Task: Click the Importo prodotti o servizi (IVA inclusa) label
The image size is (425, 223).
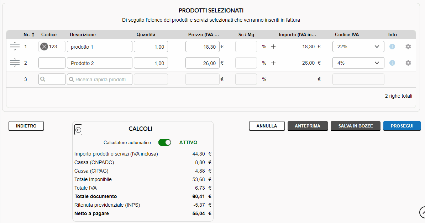Action: pos(116,154)
